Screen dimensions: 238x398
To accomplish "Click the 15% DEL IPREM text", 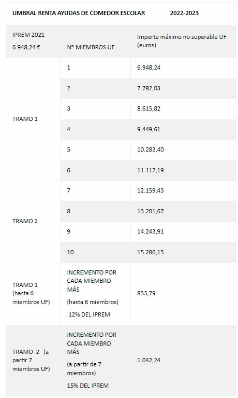I will point(87,386).
